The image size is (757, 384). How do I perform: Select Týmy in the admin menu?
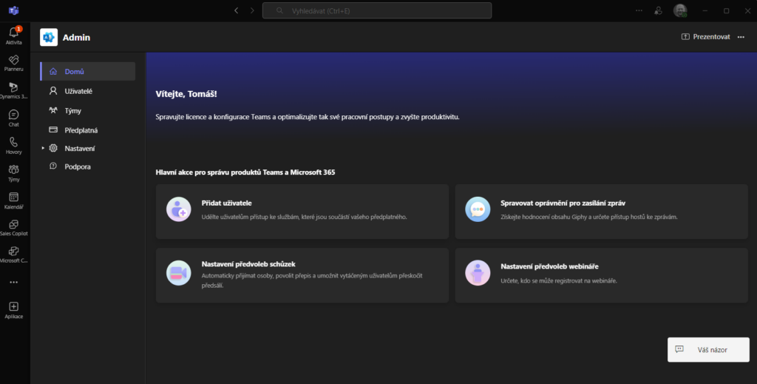(88, 110)
